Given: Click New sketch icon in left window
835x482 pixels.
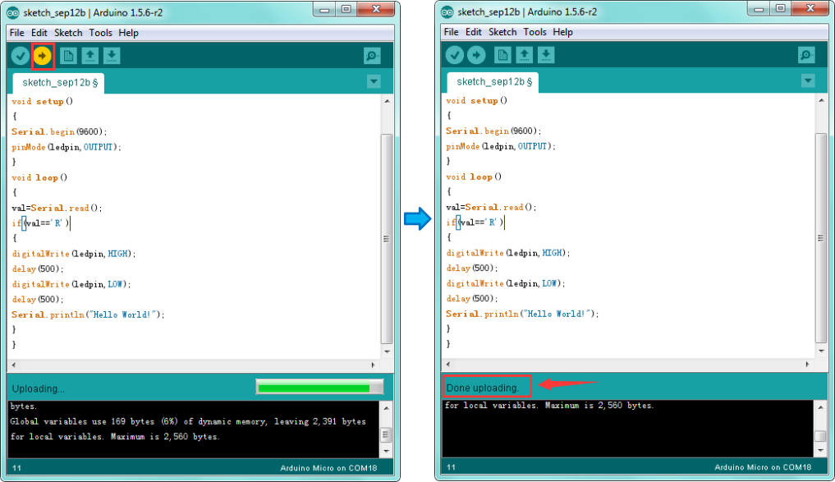Looking at the screenshot, I should [x=68, y=55].
